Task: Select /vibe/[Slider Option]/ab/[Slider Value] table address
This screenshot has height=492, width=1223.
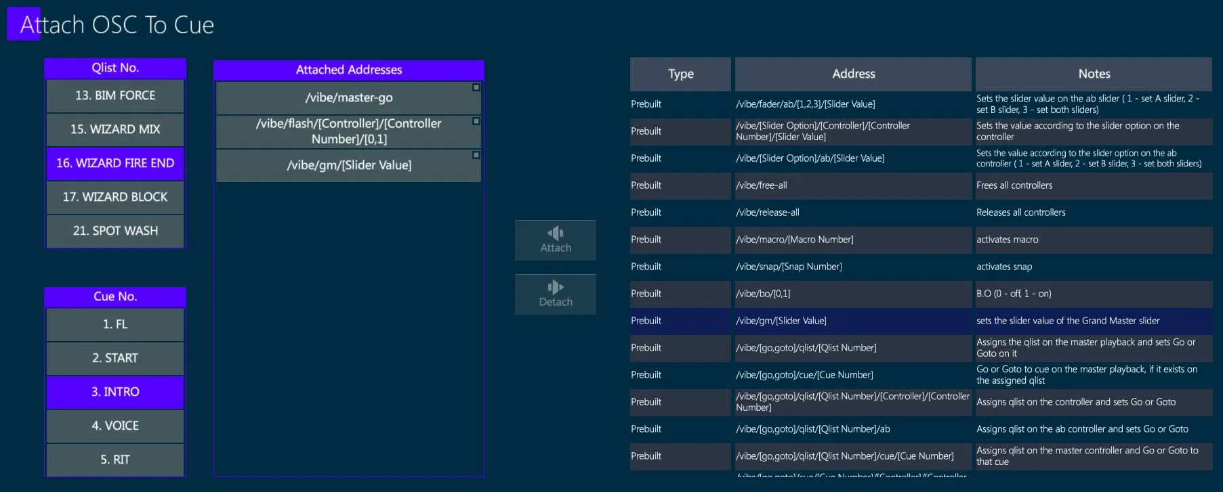Action: point(853,158)
